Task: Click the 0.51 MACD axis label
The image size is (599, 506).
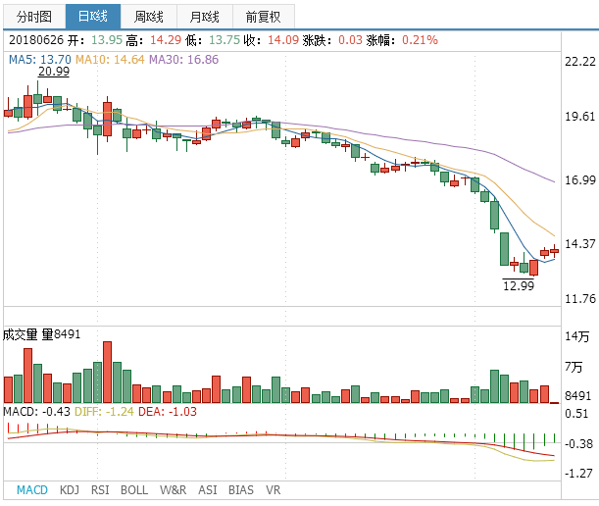Action: pyautogui.click(x=576, y=413)
